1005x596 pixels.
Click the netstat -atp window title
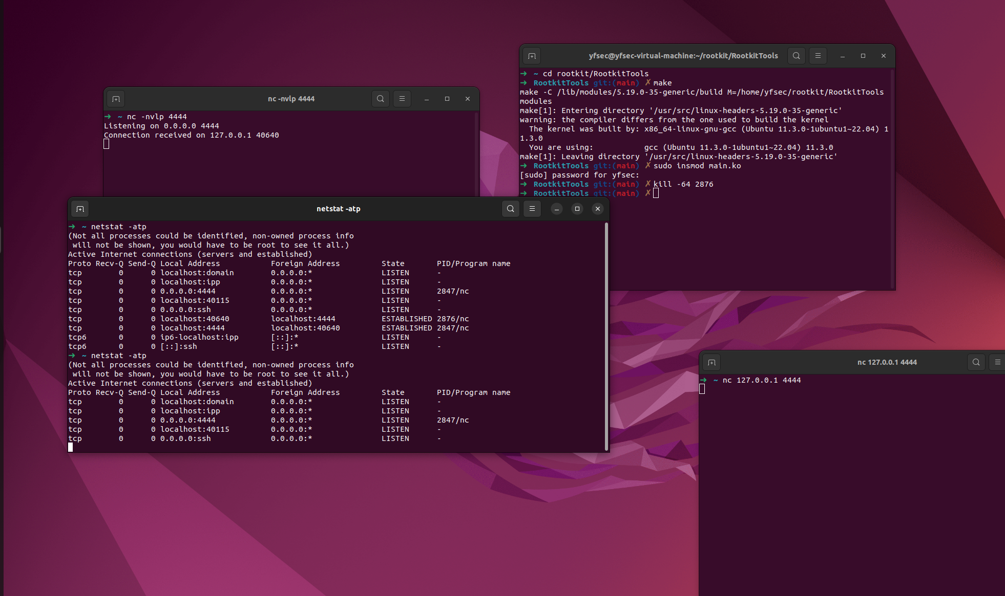tap(339, 209)
